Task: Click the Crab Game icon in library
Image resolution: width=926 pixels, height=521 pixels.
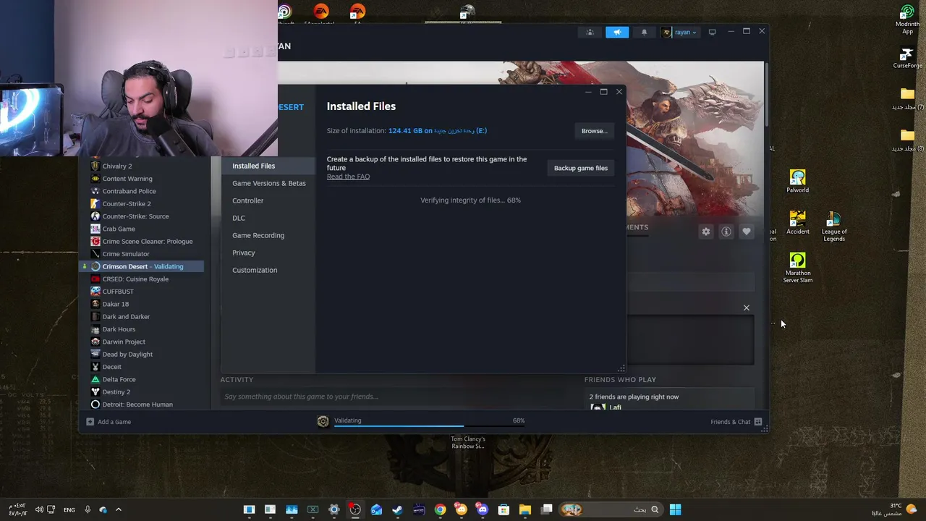Action: (x=95, y=229)
